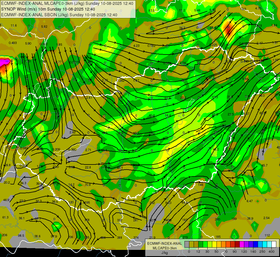Viewport: 280px width, 257px height.
Task: Click the map value 0.493
Action: (13, 43)
